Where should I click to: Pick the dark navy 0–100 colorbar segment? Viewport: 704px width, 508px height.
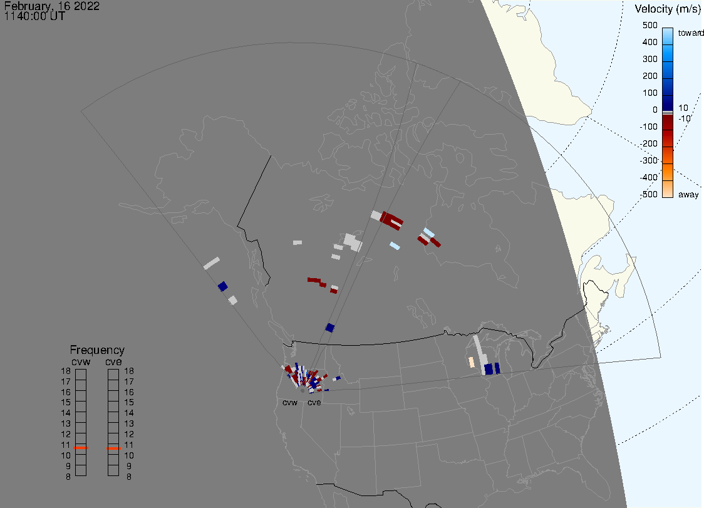(668, 103)
